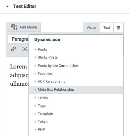The width and height of the screenshot is (130, 136).
Task: Open the Paragraph format dropdown
Action: [18, 39]
